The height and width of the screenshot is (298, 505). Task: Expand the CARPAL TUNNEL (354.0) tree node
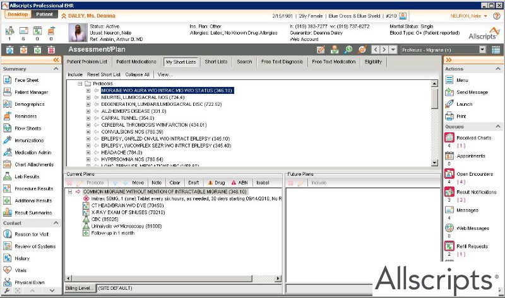88,118
